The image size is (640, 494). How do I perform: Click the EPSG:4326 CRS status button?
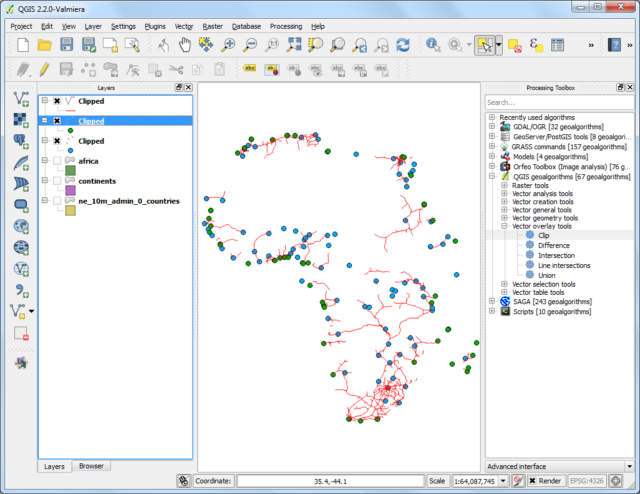click(x=586, y=481)
